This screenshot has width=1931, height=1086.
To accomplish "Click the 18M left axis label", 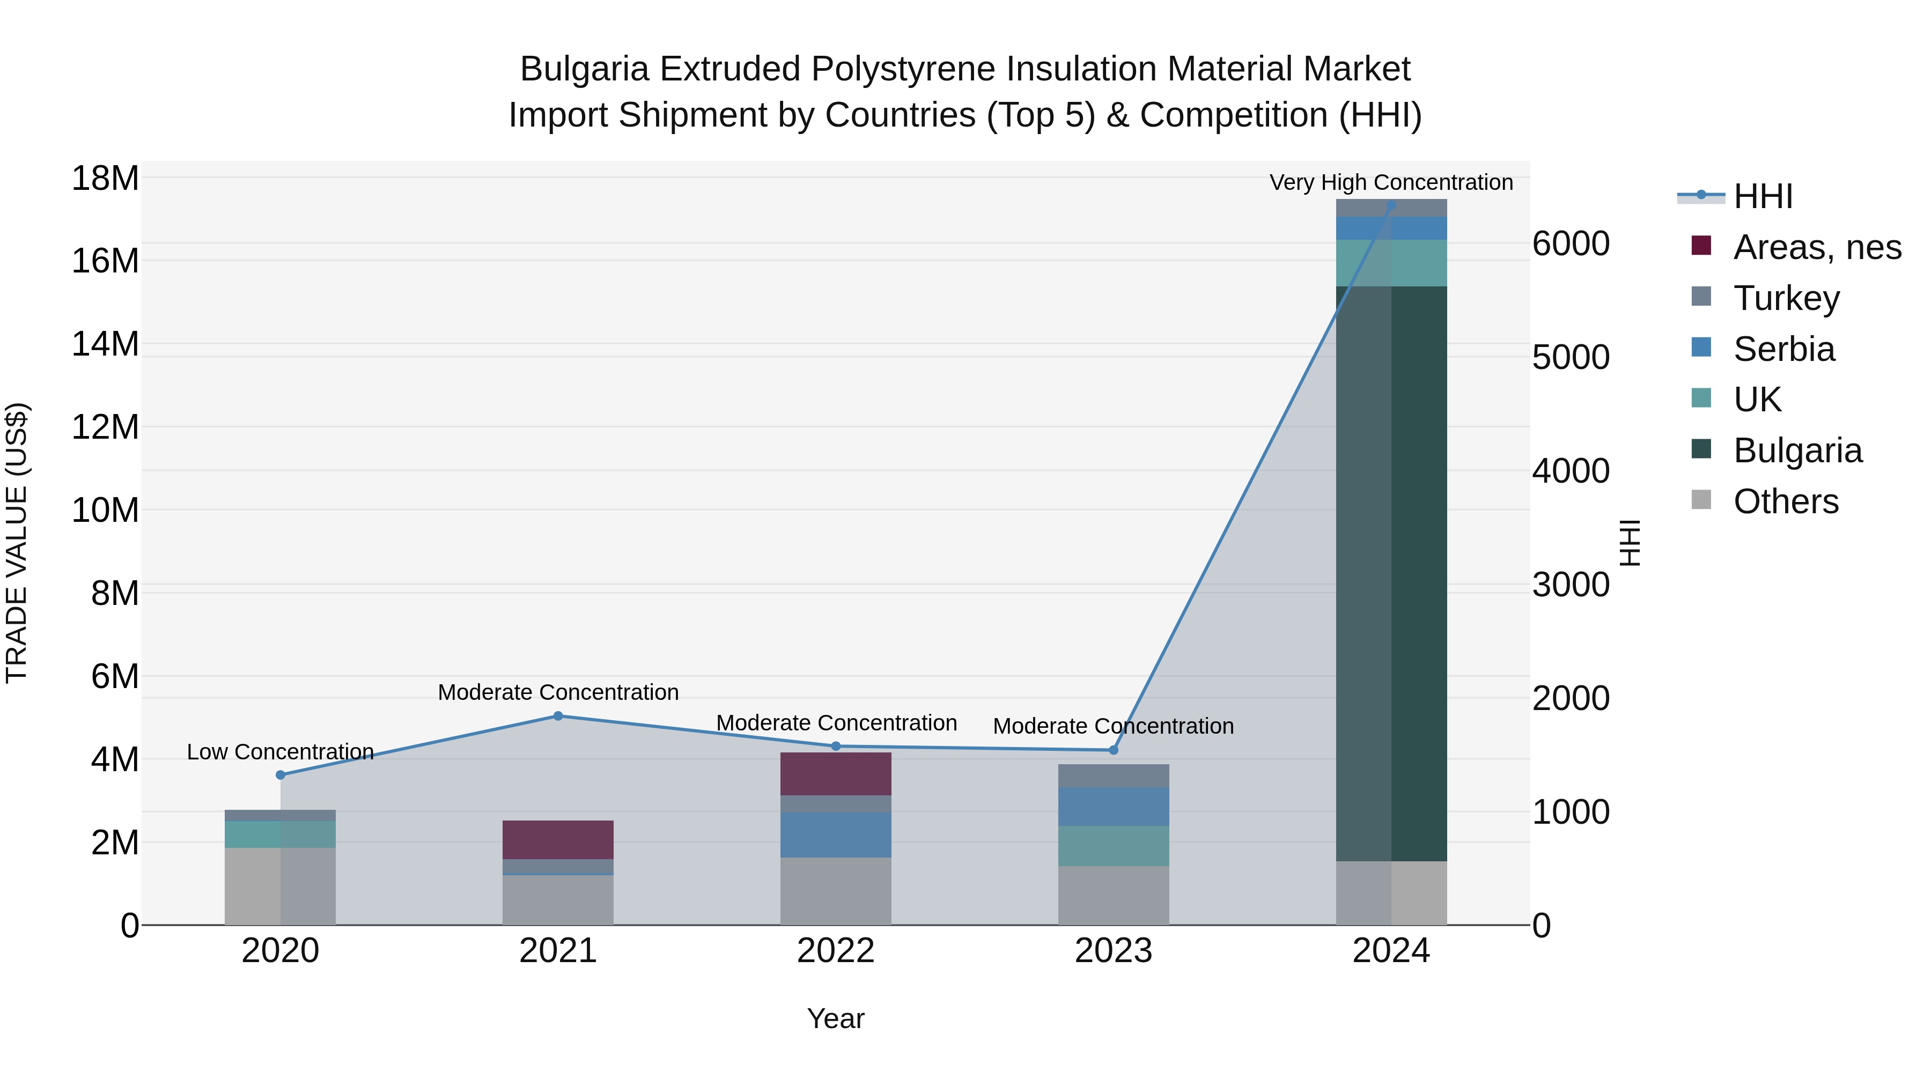I will pyautogui.click(x=105, y=179).
